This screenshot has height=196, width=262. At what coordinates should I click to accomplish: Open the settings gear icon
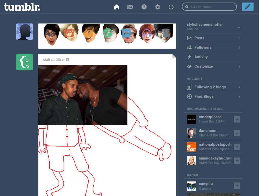tap(158, 7)
